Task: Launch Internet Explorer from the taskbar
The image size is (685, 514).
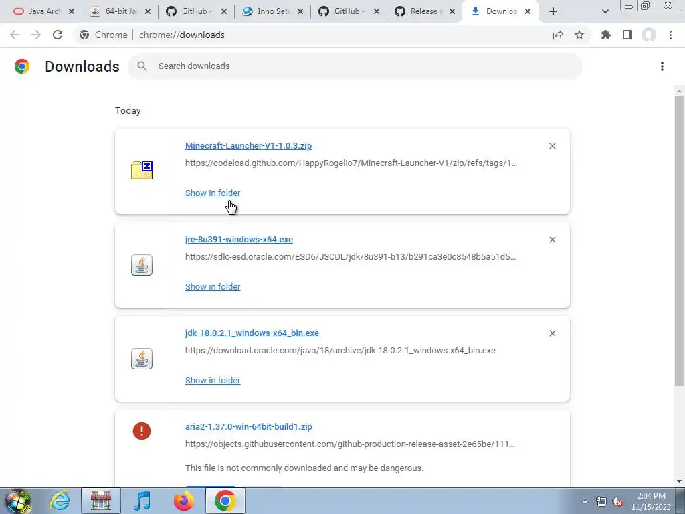Action: click(60, 501)
